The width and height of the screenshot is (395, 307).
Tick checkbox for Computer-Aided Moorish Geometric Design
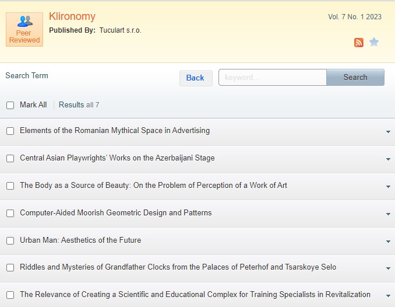tap(10, 213)
